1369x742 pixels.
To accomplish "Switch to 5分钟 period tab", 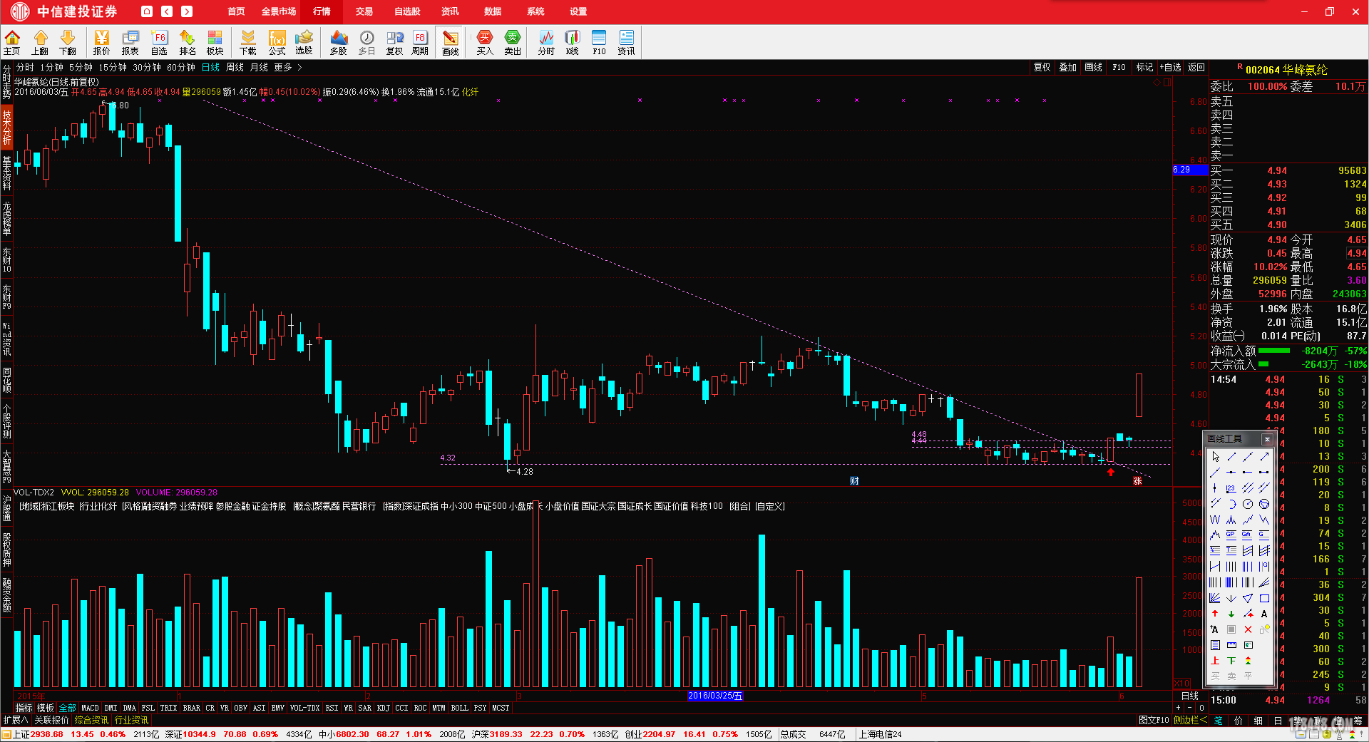I will click(81, 67).
